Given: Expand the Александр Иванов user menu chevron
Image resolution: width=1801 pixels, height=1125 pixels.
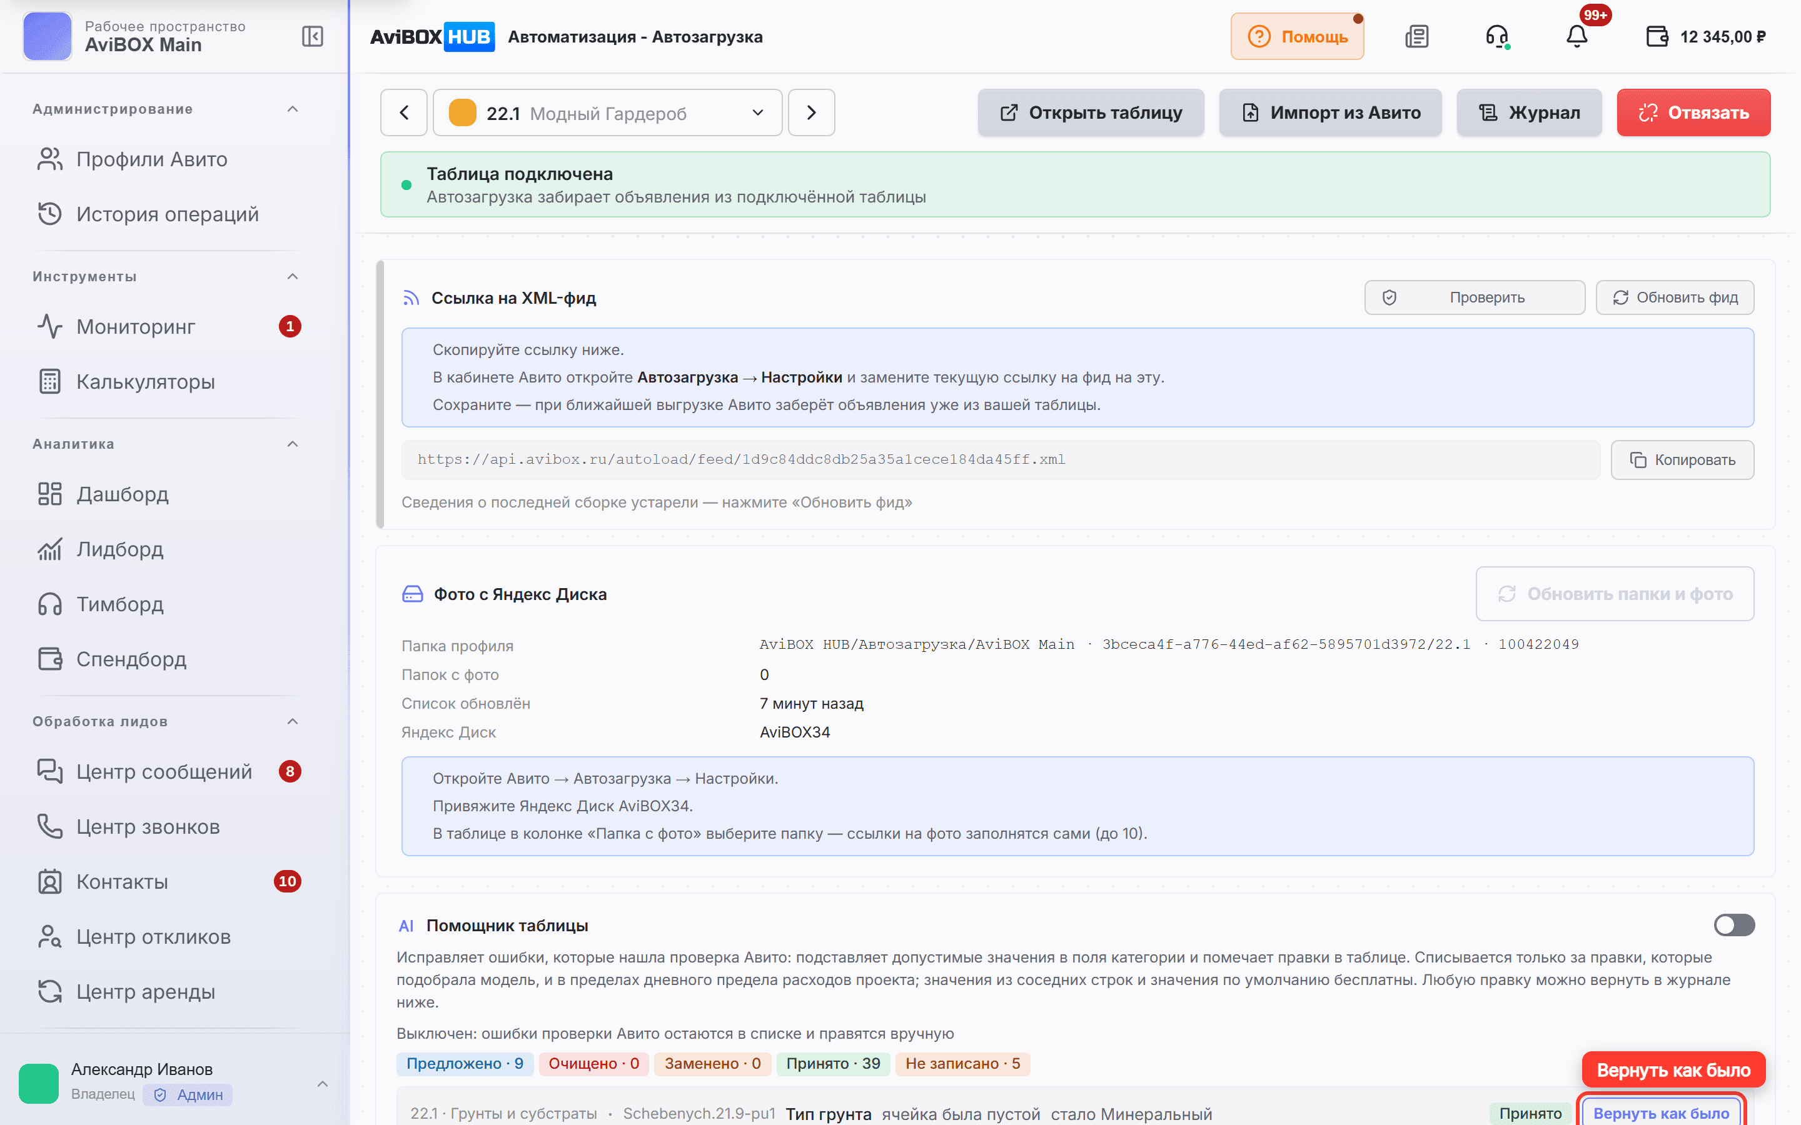Looking at the screenshot, I should (322, 1083).
